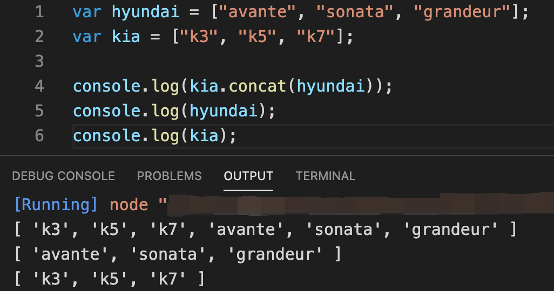Click the hyundai variable name on line 1
The width and height of the screenshot is (554, 291).
[146, 13]
